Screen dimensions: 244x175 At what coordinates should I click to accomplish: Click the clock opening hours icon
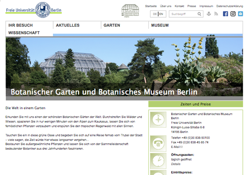click(x=158, y=161)
